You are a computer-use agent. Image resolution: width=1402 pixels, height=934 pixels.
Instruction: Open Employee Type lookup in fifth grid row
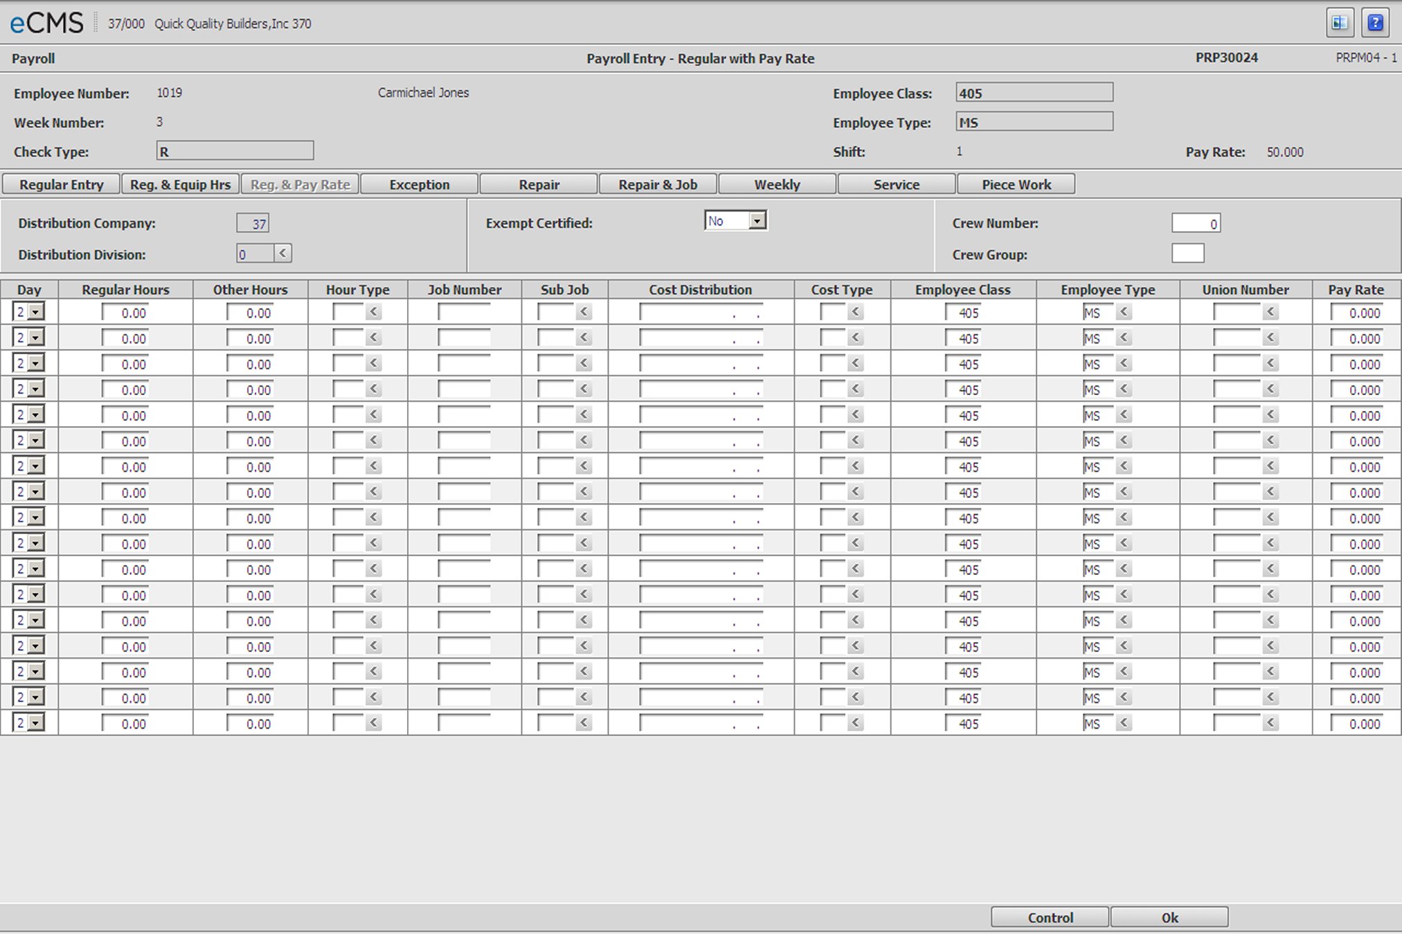pyautogui.click(x=1124, y=414)
